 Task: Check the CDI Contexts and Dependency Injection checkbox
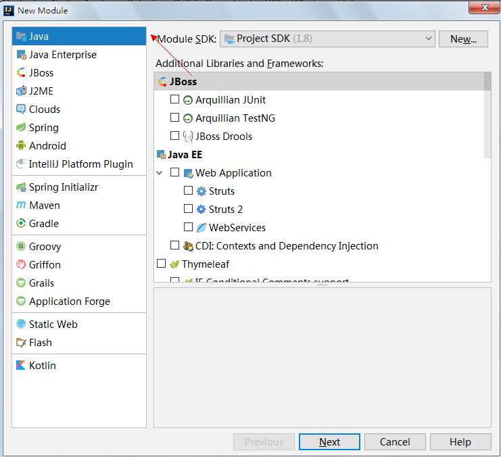[x=174, y=245]
